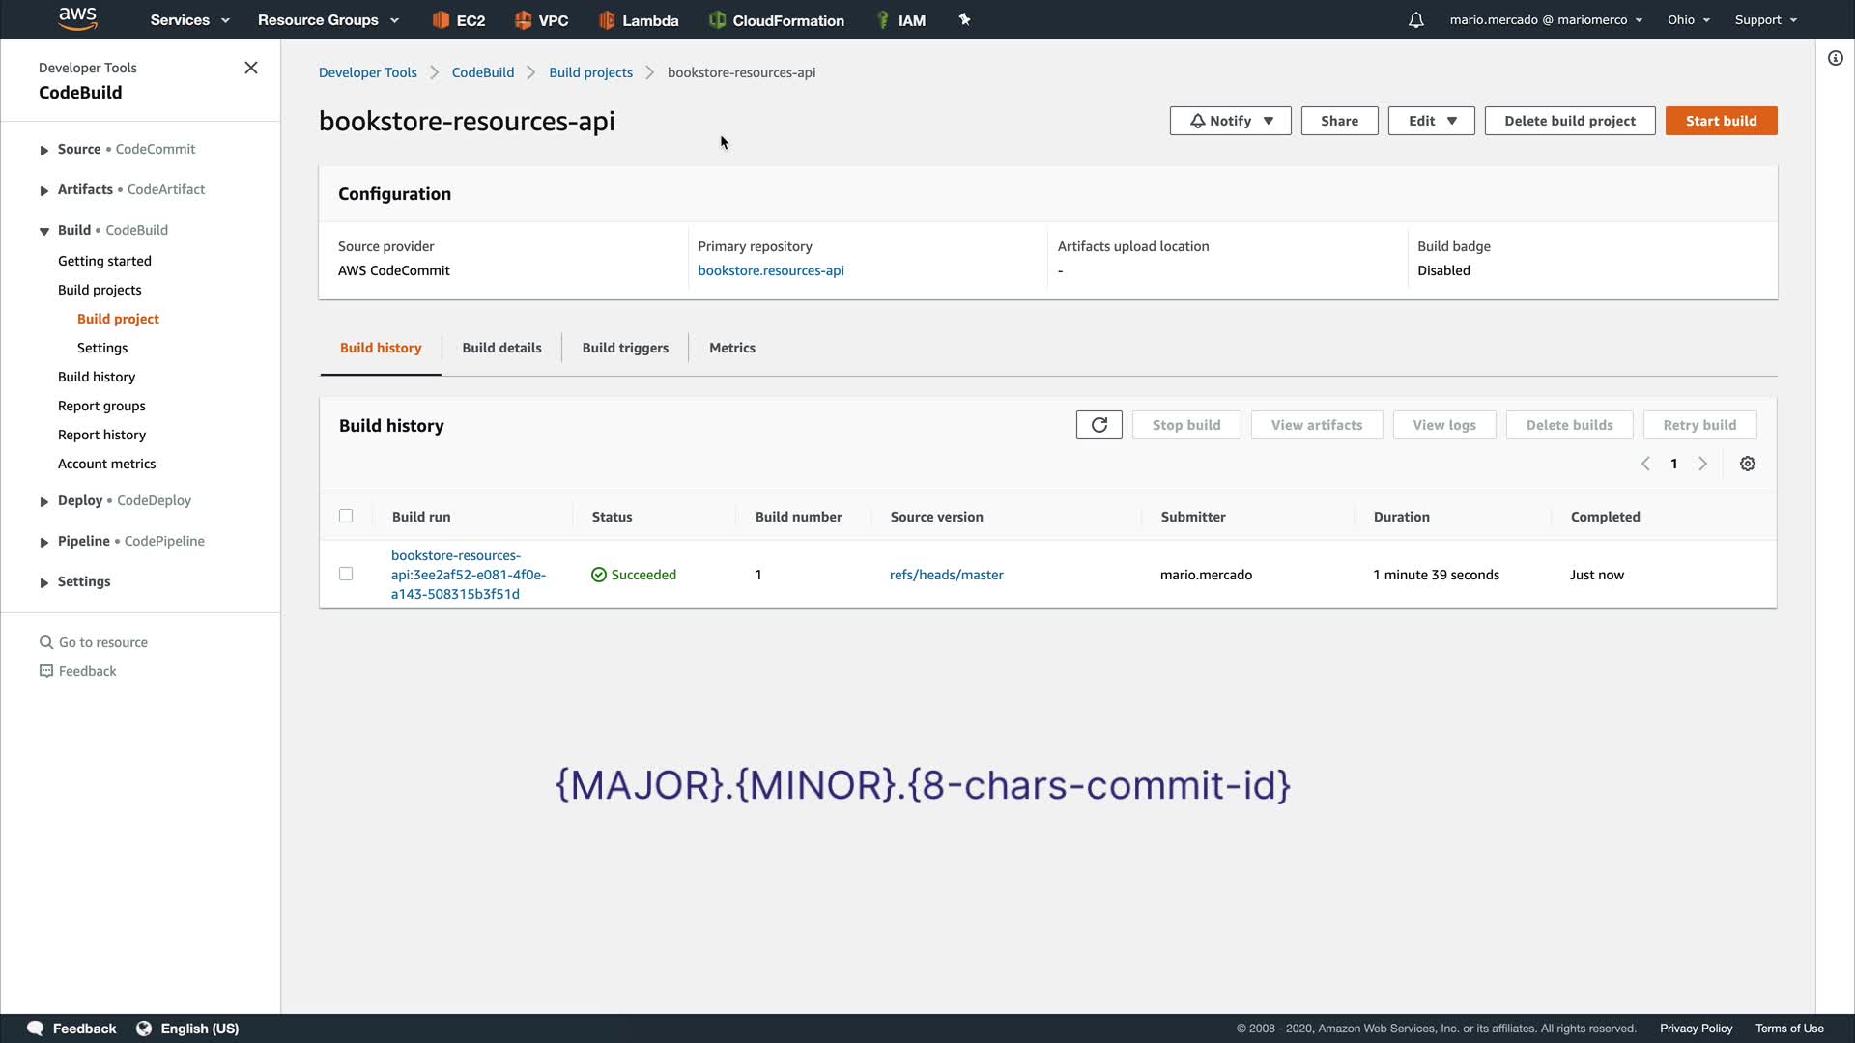Viewport: 1855px width, 1043px height.
Task: Click the refresh build history icon
Action: click(1099, 425)
